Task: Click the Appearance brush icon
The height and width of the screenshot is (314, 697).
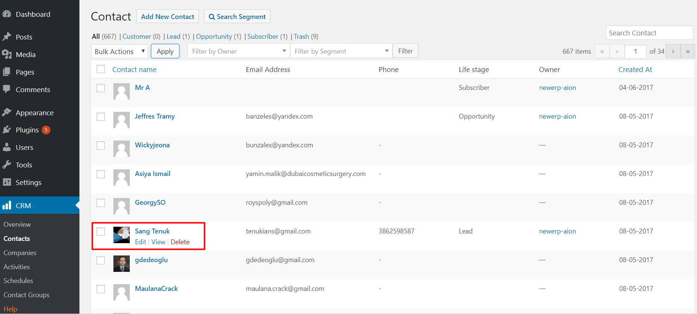Action: pyautogui.click(x=7, y=112)
